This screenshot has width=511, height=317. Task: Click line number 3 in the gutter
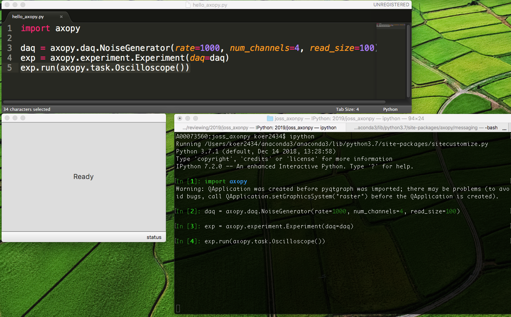9,48
